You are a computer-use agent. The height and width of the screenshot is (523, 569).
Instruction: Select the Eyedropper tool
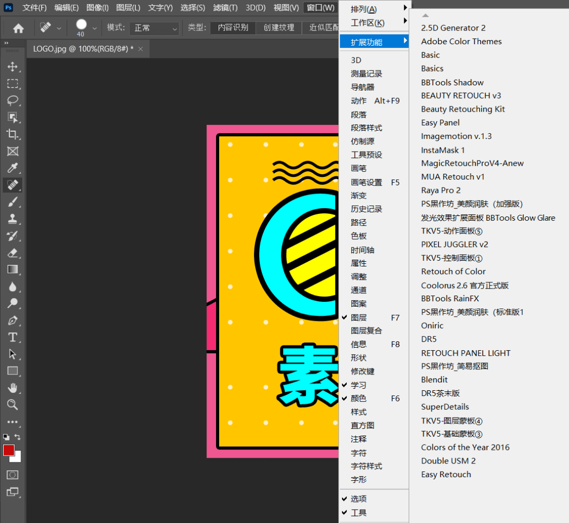click(x=13, y=168)
